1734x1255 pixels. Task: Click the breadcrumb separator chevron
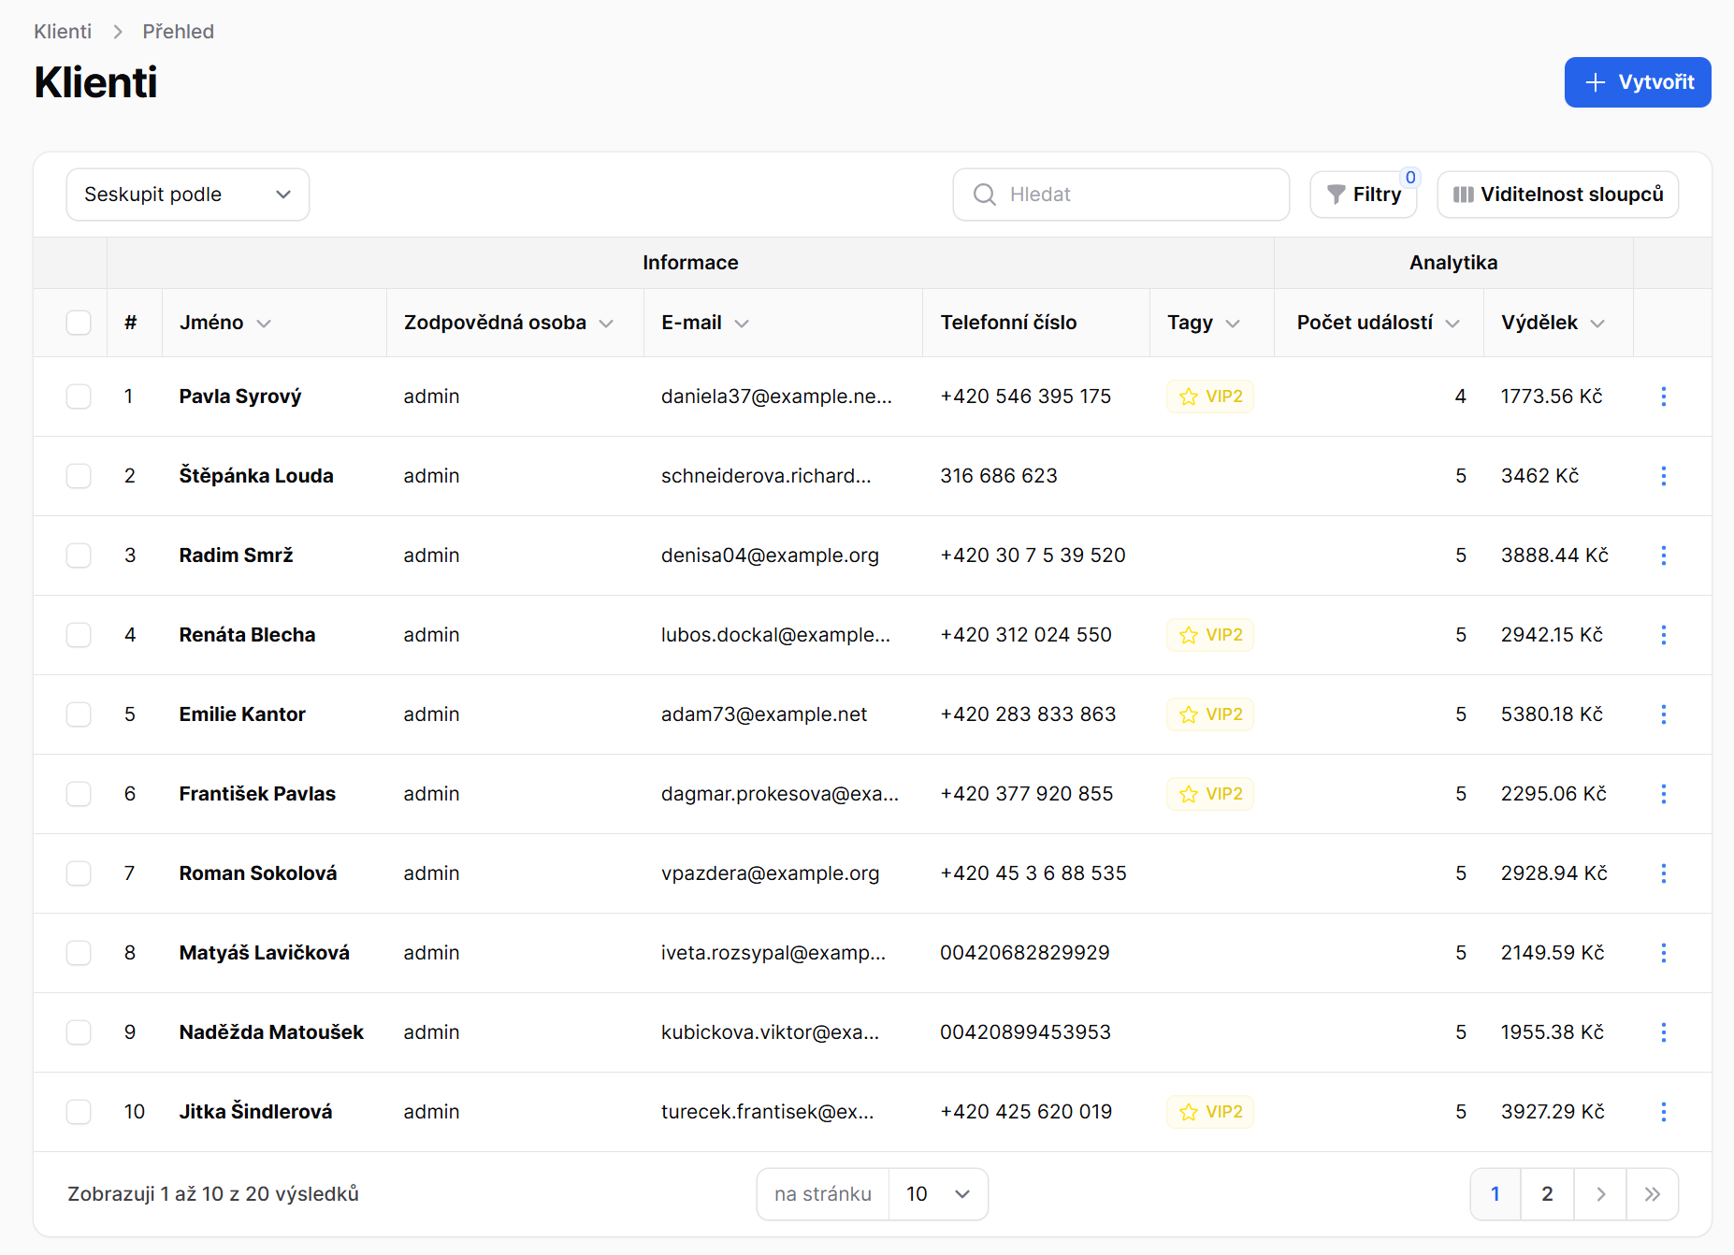click(118, 32)
